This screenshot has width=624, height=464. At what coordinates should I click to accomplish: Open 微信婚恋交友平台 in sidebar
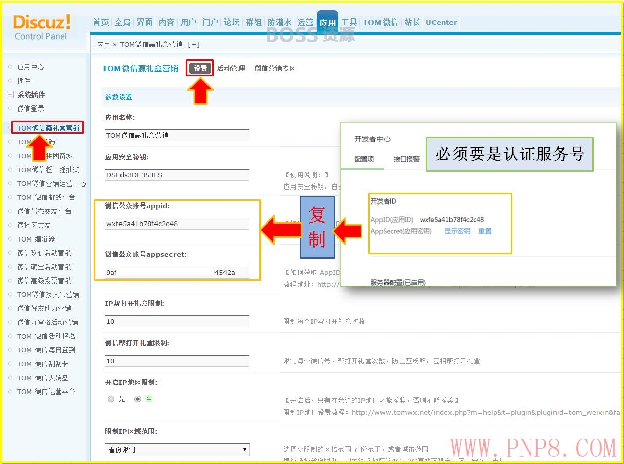pyautogui.click(x=44, y=211)
